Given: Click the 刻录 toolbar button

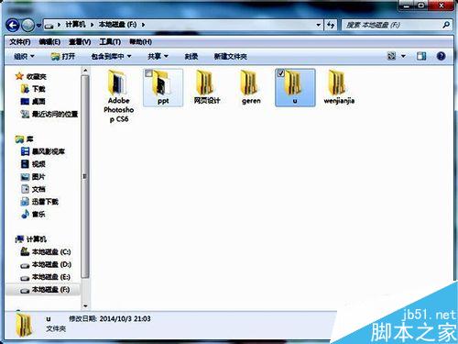Looking at the screenshot, I should pyautogui.click(x=191, y=56).
